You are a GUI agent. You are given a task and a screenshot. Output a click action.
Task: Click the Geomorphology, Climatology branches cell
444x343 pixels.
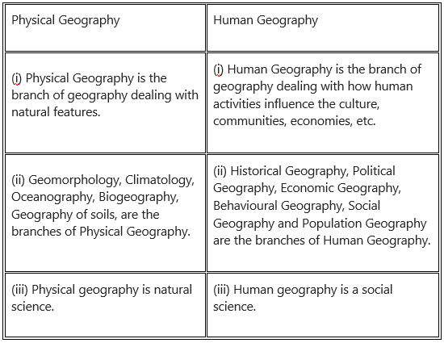tap(105, 213)
